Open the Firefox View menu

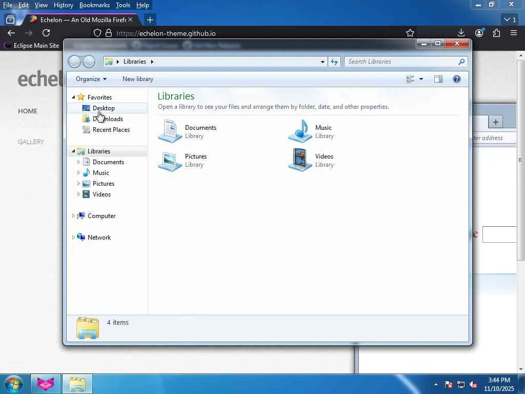pos(41,5)
